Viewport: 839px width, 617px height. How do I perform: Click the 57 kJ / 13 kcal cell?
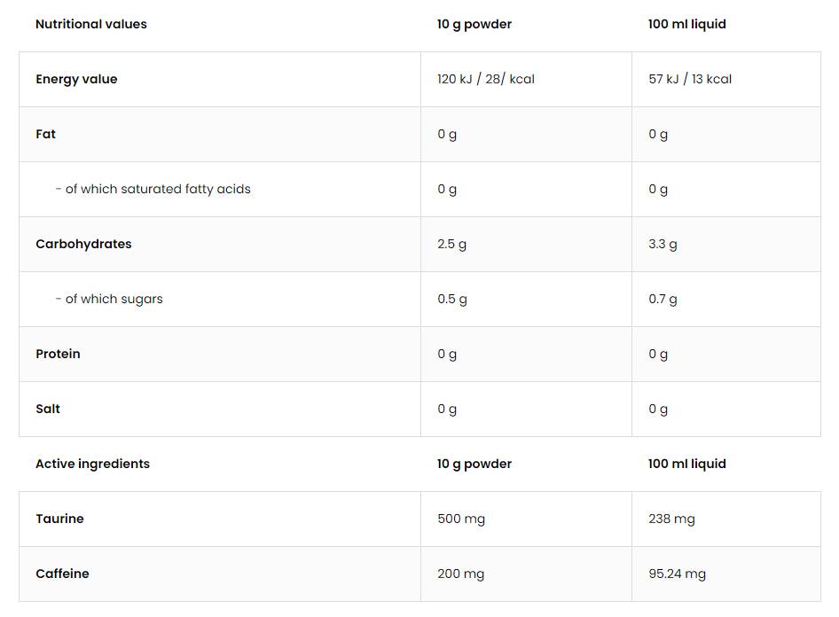(x=690, y=79)
